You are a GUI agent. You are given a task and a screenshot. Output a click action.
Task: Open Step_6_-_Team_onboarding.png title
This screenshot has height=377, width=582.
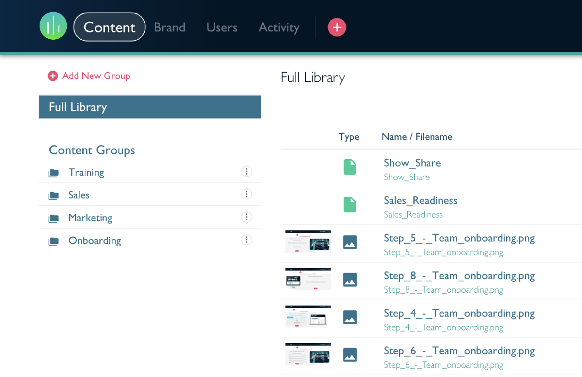coord(459,351)
